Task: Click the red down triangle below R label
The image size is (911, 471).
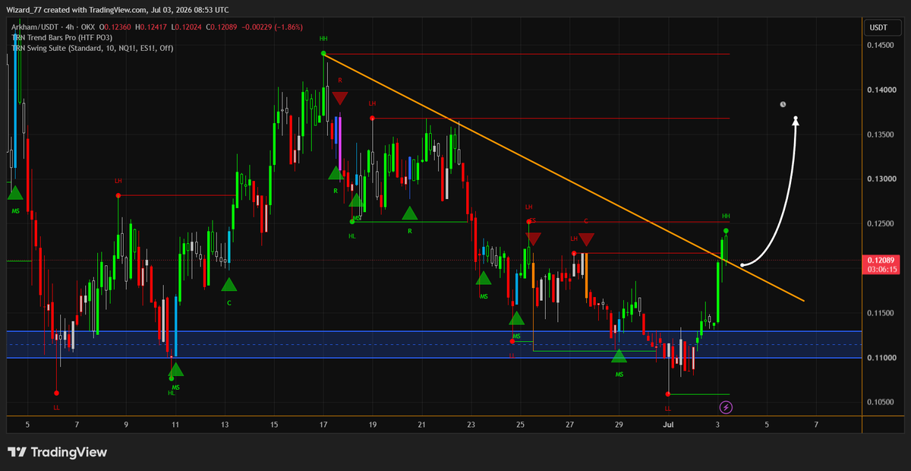Action: 340,97
